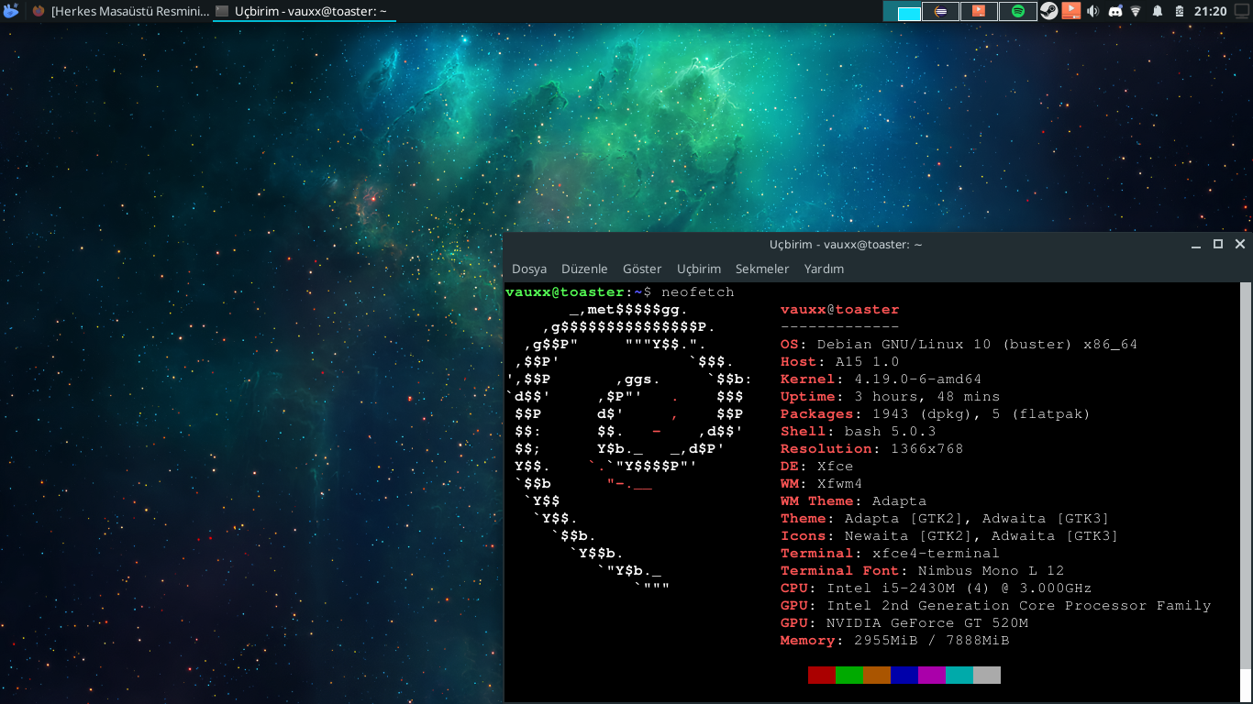Close the Uçbirim terminal window
Screen dimensions: 1253x704
(x=1240, y=245)
